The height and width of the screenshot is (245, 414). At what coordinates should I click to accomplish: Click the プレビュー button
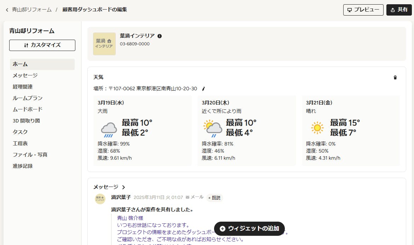363,10
